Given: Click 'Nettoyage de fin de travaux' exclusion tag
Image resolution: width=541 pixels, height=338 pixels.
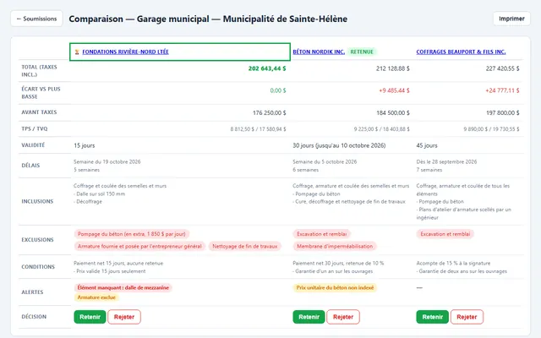Looking at the screenshot, I should coord(244,246).
